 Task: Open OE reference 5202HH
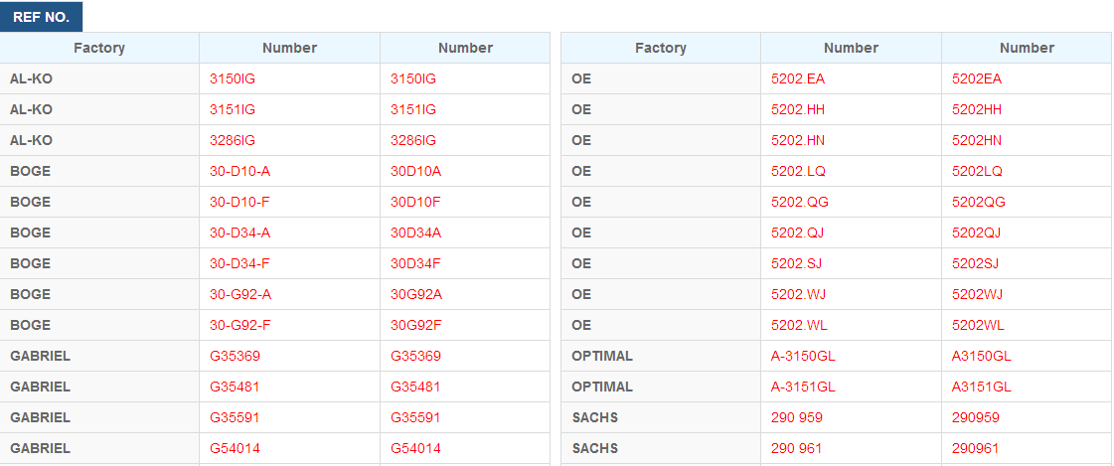click(x=976, y=109)
